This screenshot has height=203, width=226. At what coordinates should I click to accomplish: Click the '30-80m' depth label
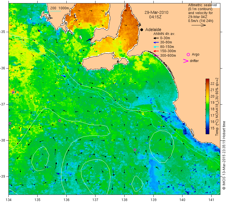pyautogui.click(x=166, y=42)
